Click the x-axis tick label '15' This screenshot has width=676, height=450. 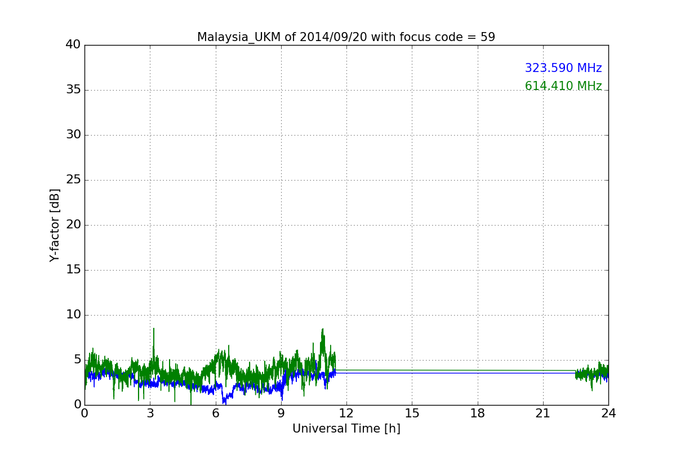click(412, 413)
